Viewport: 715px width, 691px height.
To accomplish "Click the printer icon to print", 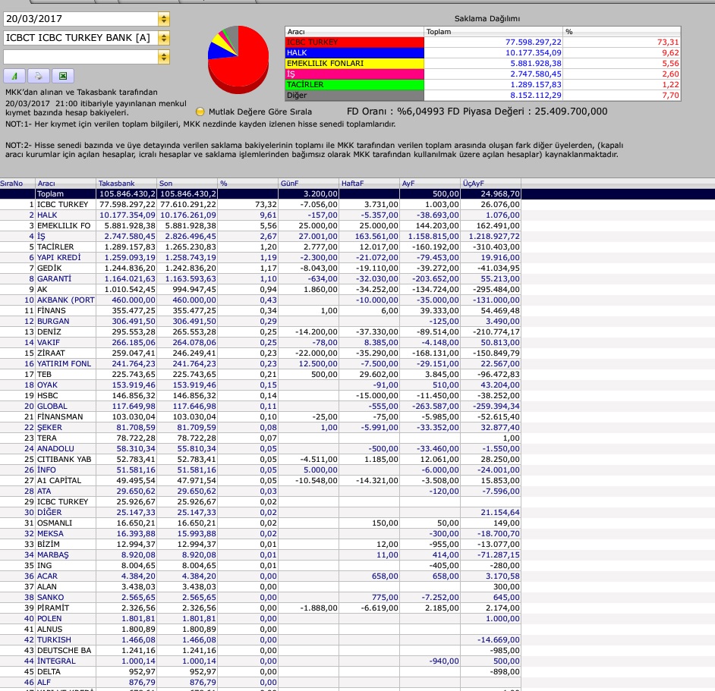I will (39, 76).
